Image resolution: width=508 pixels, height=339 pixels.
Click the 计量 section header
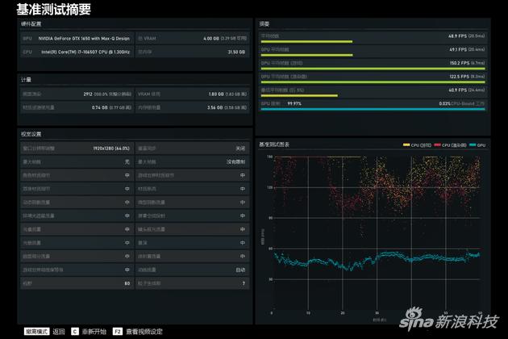point(27,79)
